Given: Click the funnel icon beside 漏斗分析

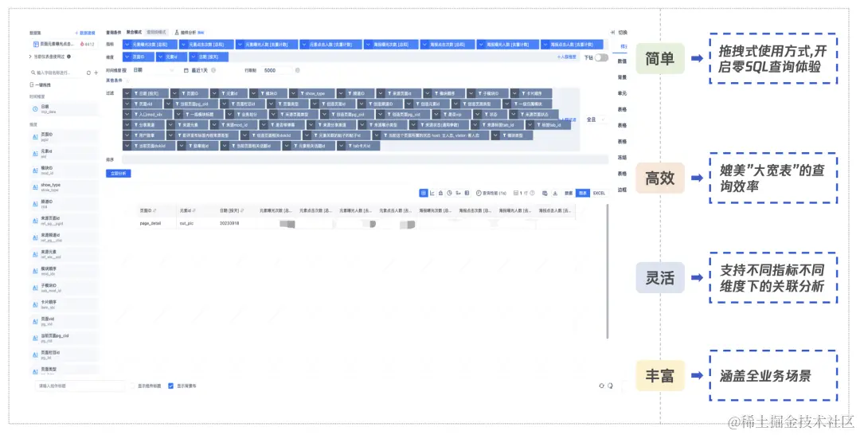Looking at the screenshot, I should 177,33.
